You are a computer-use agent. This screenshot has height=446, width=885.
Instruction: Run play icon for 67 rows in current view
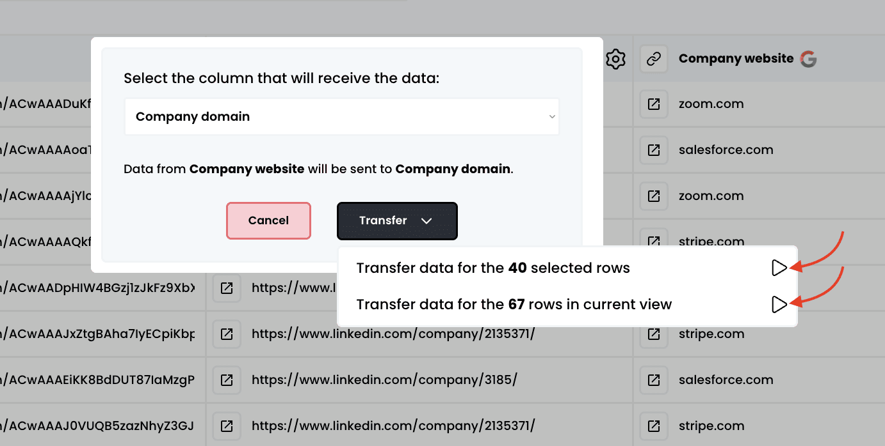pyautogui.click(x=779, y=305)
